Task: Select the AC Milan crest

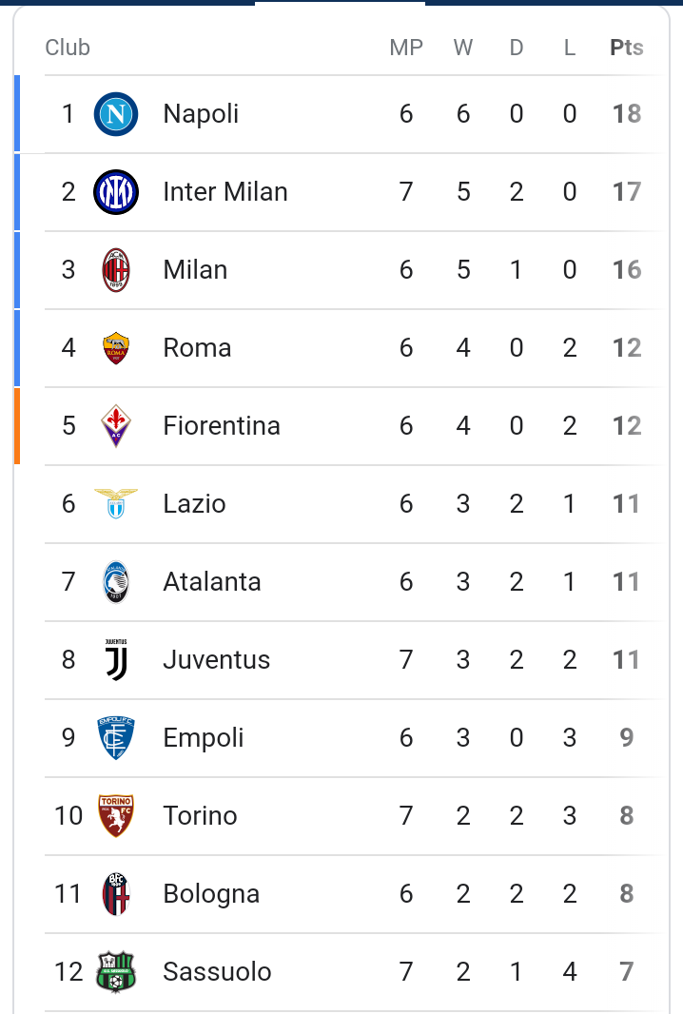Action: coord(116,270)
